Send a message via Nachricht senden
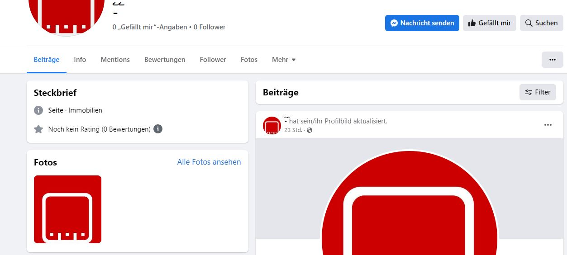The width and height of the screenshot is (567, 255). coord(422,23)
